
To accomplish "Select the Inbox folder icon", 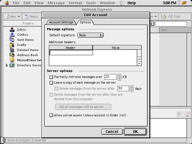I will (x=12, y=29).
